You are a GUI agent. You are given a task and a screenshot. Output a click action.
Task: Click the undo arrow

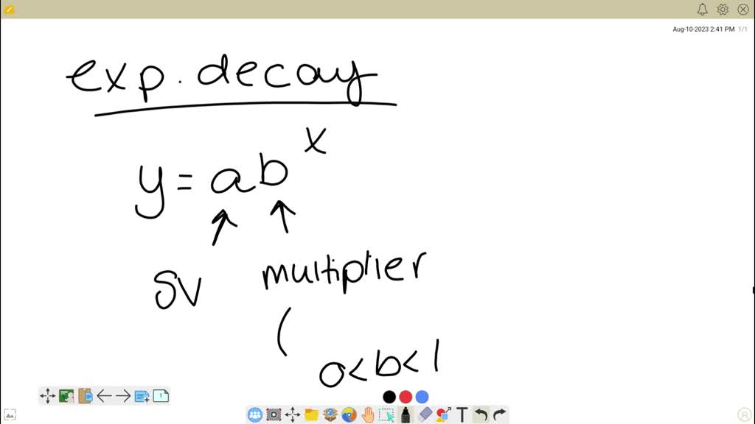coord(480,414)
